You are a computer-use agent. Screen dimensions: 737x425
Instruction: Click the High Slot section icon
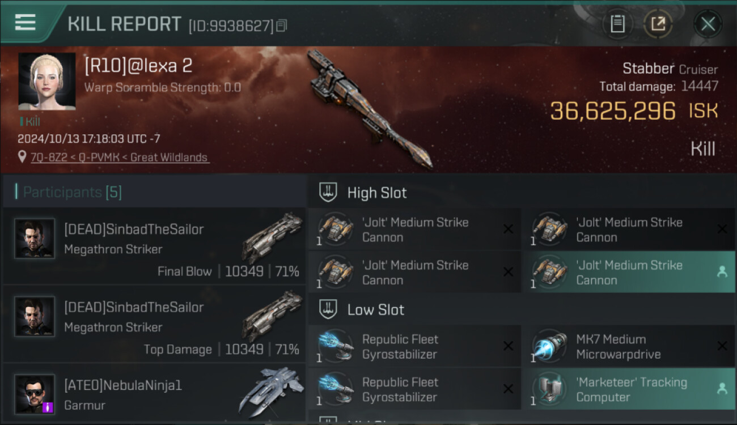(328, 192)
